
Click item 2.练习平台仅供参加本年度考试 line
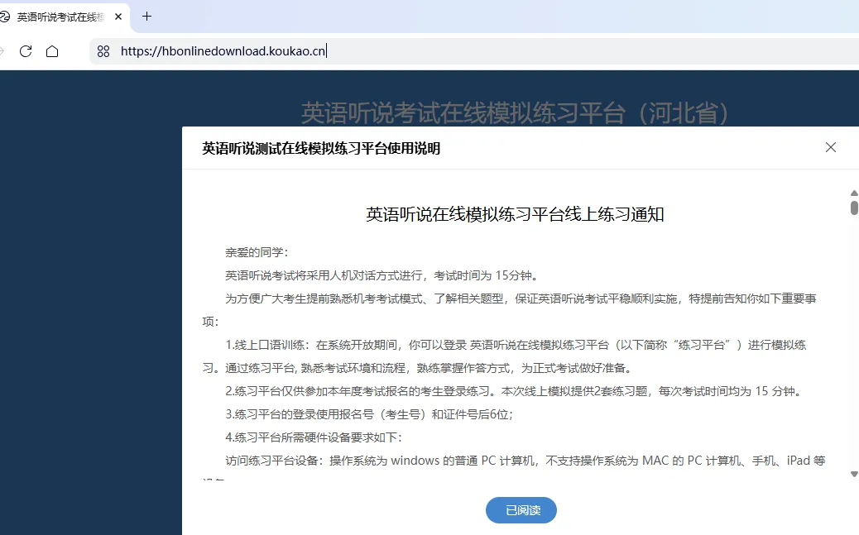click(x=515, y=391)
